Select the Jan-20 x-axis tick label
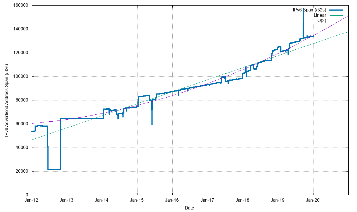Image resolution: width=357 pixels, height=212 pixels. [313, 200]
